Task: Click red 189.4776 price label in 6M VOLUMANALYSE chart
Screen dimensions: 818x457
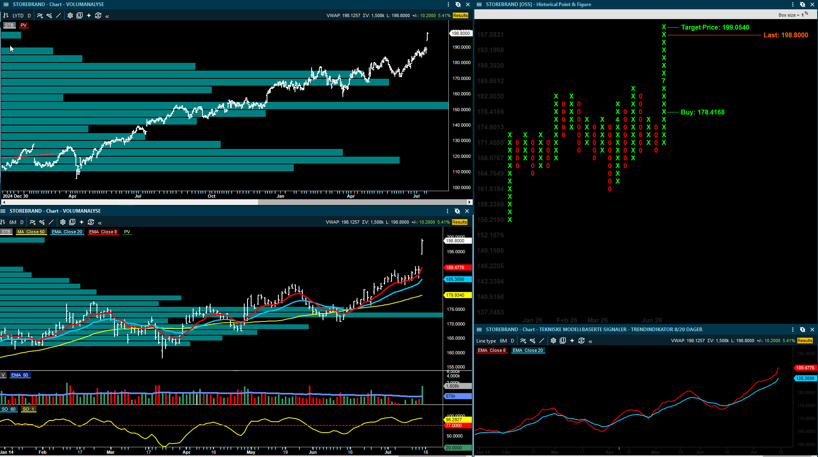Action: click(x=458, y=267)
